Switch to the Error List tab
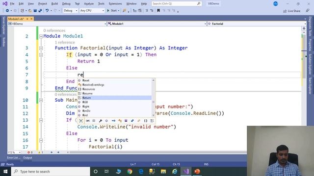Image resolution: width=314 pixels, height=176 pixels. coord(14,157)
